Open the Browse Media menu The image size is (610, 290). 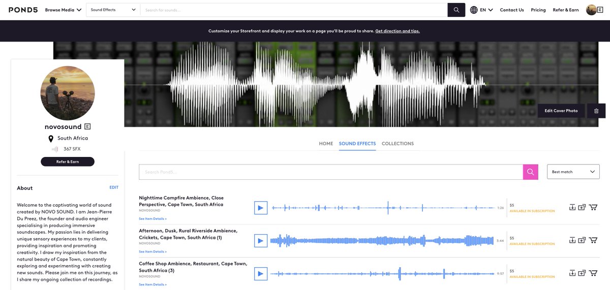tap(63, 10)
